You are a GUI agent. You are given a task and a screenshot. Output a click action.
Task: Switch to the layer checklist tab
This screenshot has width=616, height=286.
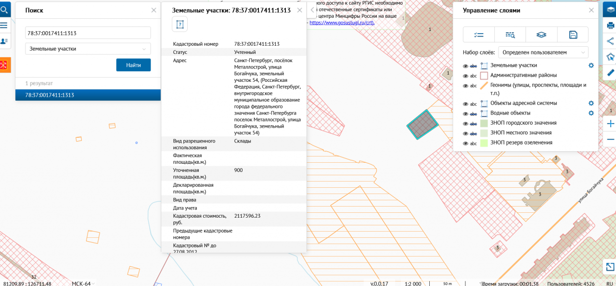[x=478, y=35]
